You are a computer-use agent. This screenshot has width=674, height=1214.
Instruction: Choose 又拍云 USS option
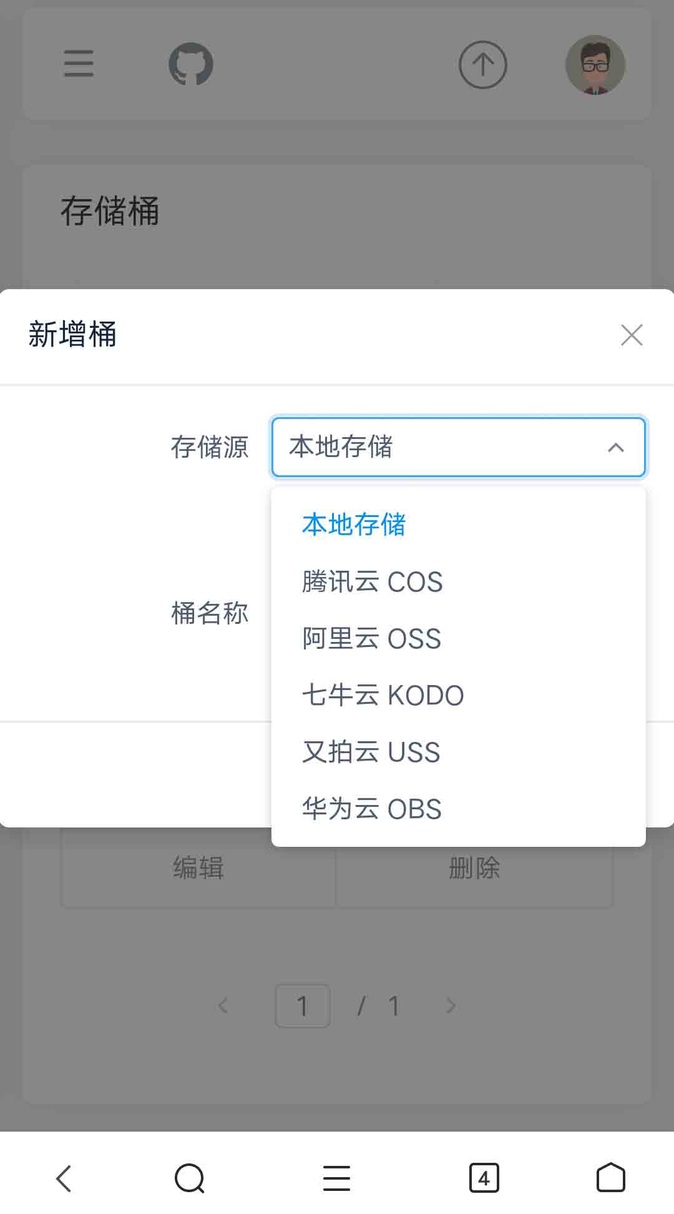point(371,752)
